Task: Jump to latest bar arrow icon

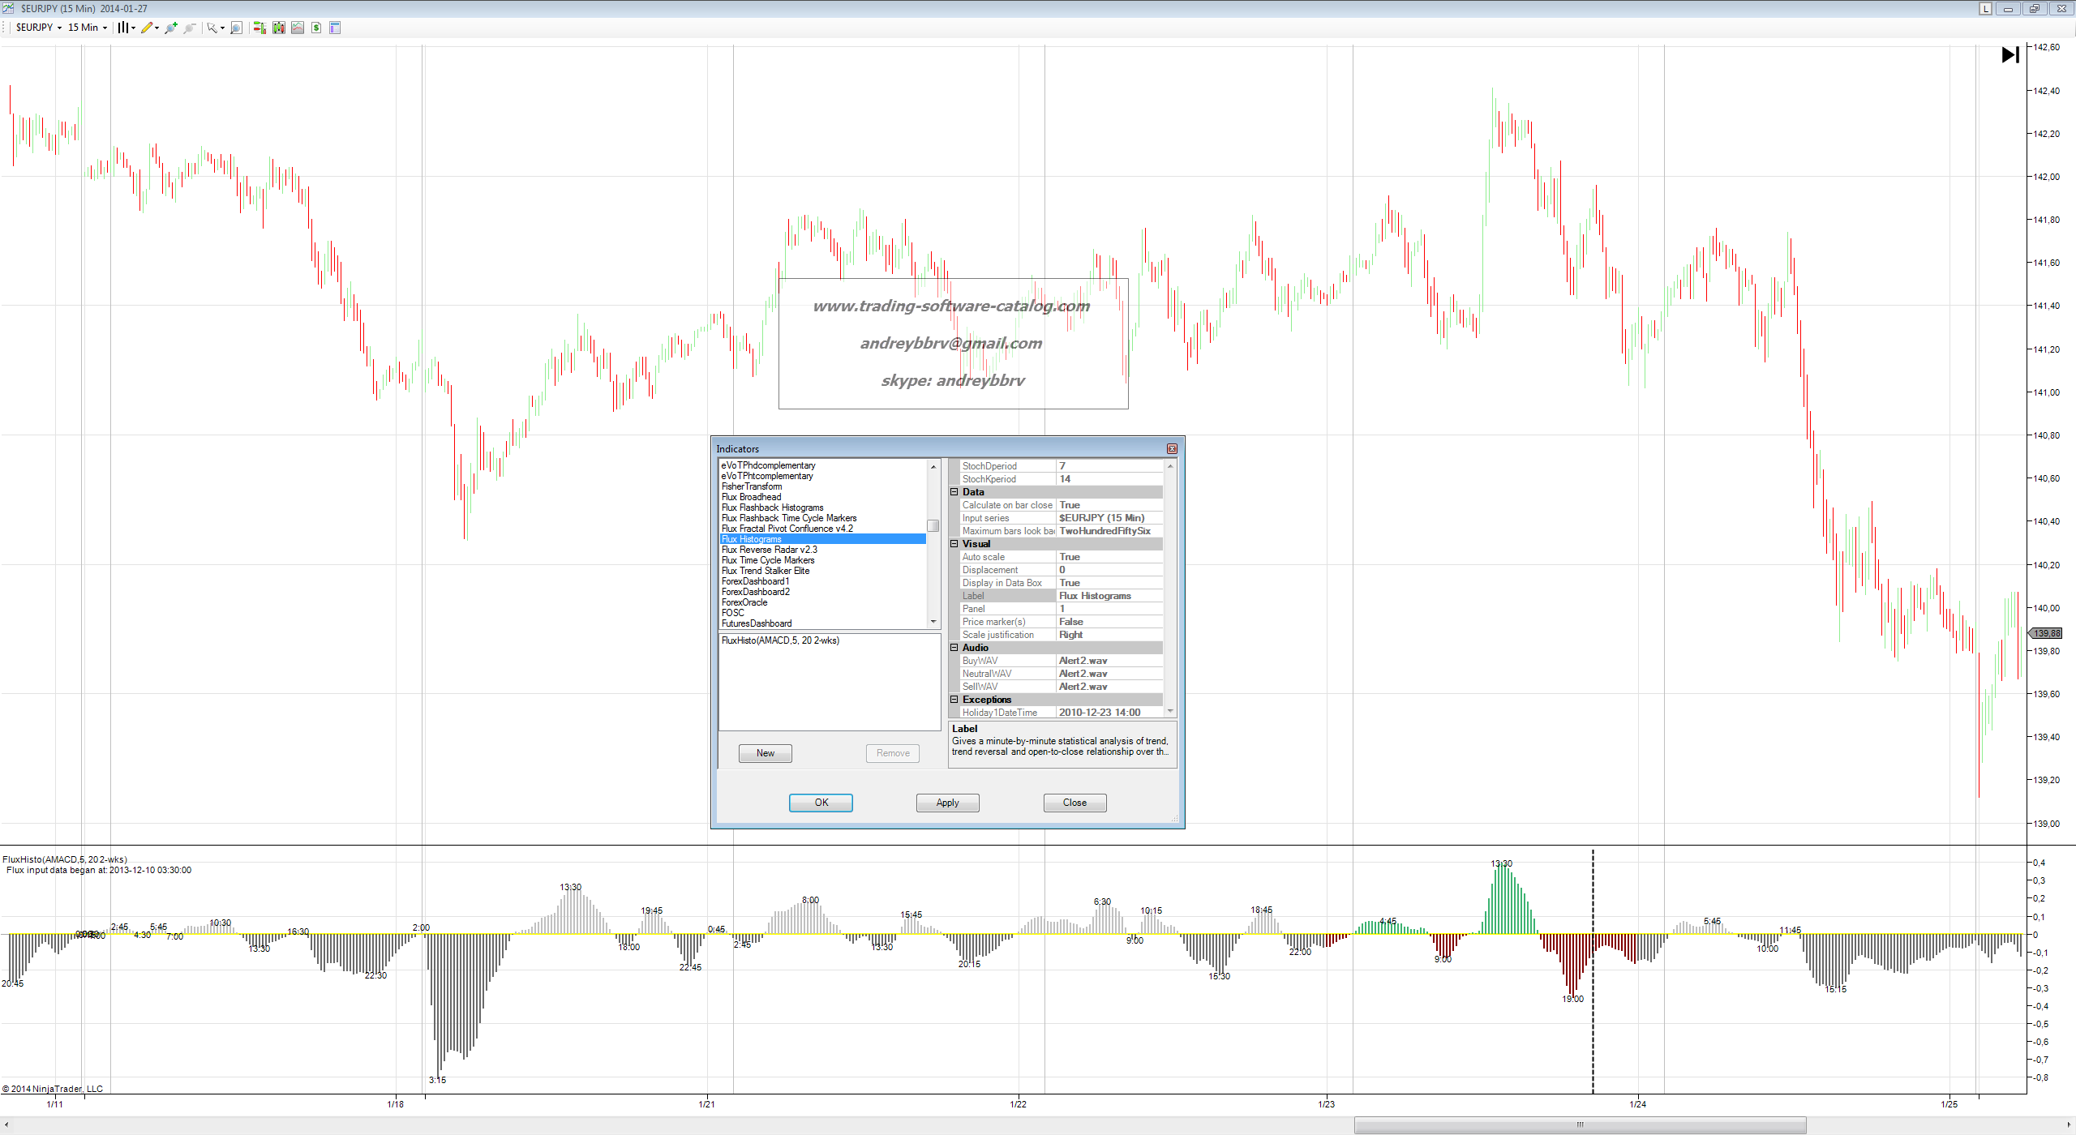Action: (2010, 54)
